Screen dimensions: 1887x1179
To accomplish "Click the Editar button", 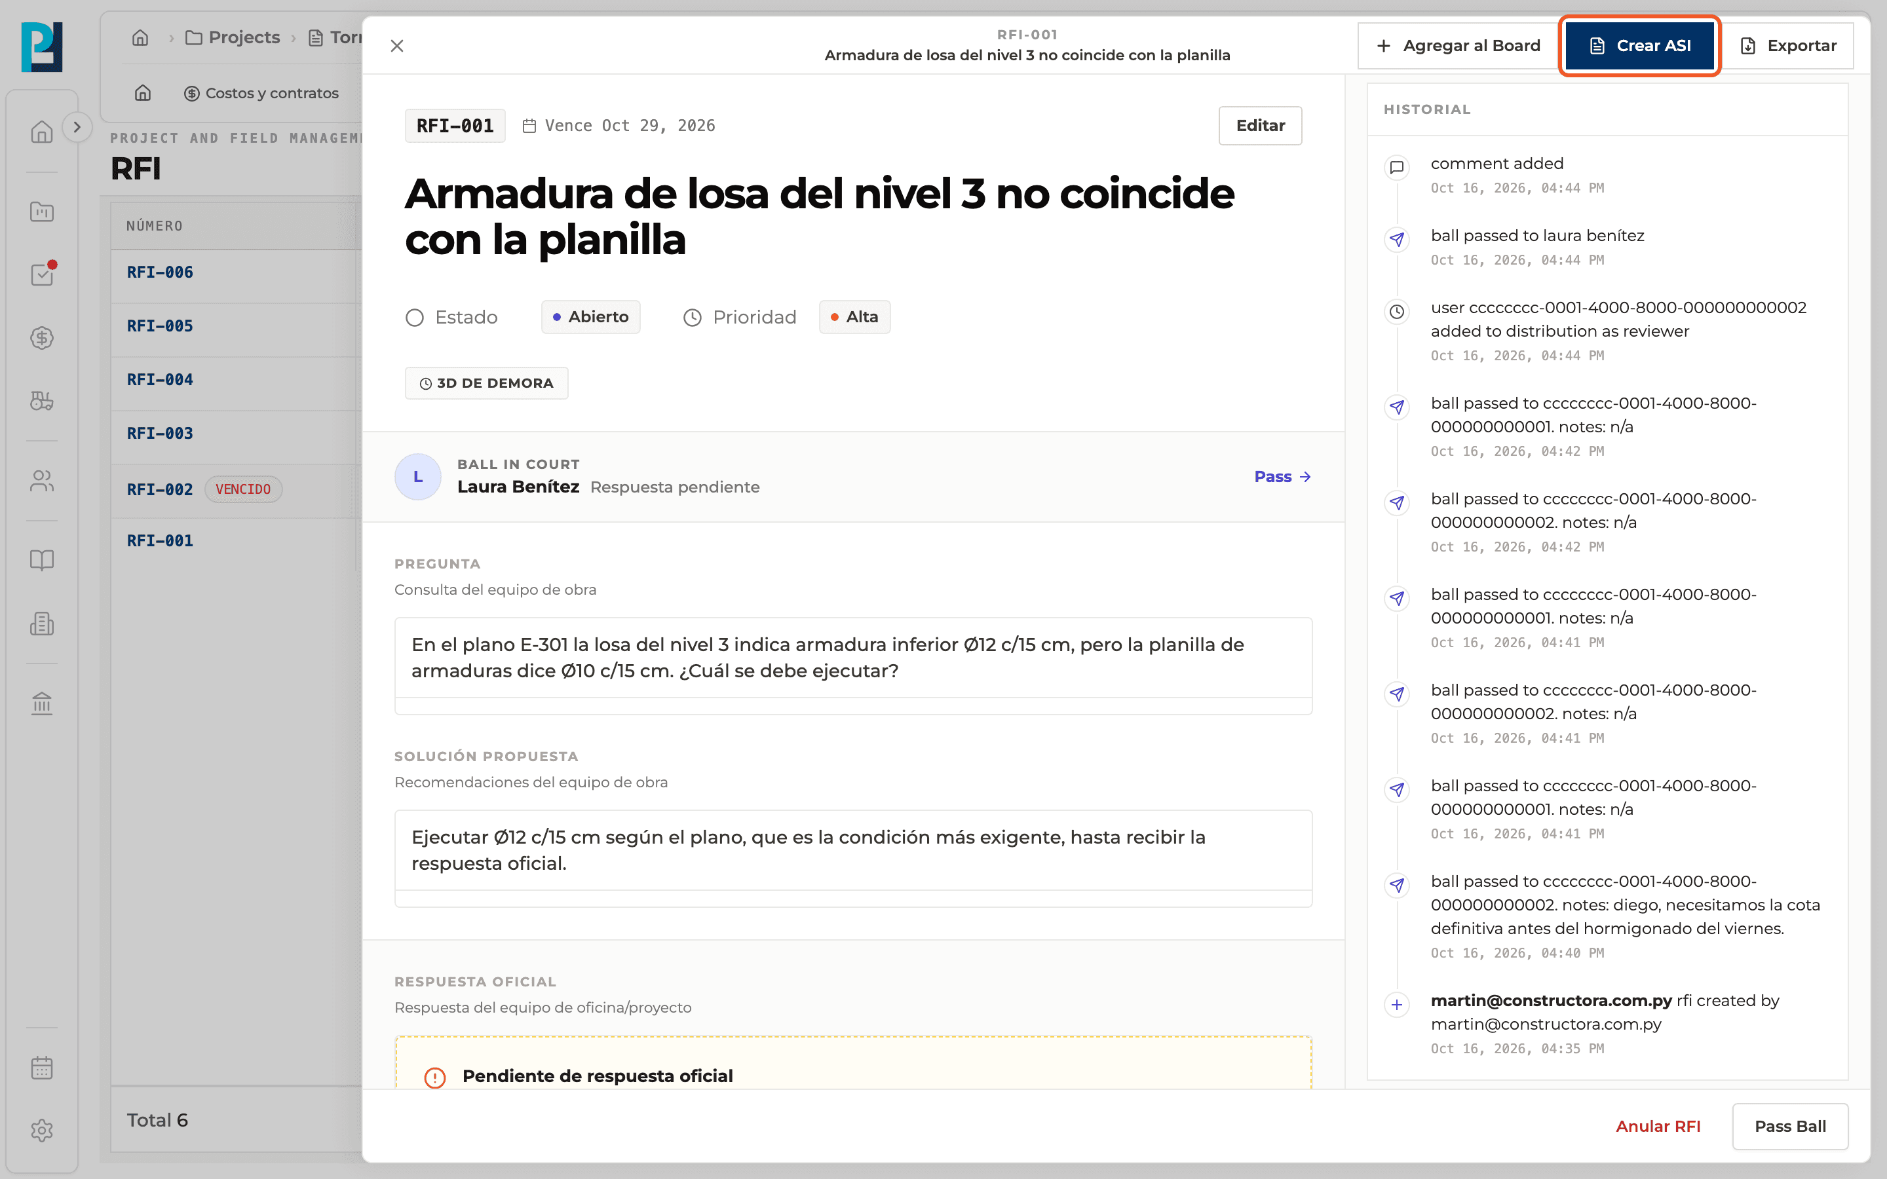I will (1260, 126).
